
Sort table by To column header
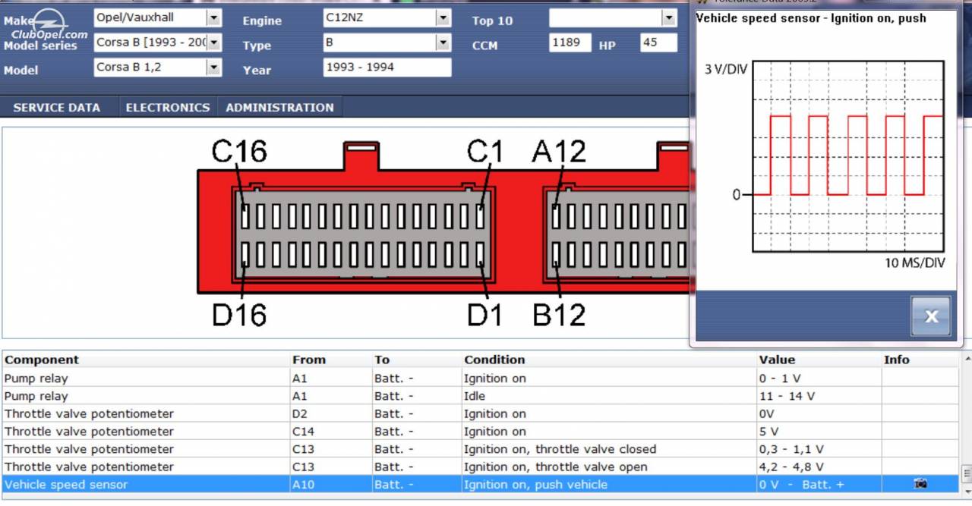[x=417, y=360]
